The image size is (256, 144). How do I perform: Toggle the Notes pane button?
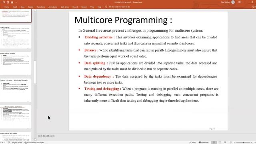[x=193, y=142]
